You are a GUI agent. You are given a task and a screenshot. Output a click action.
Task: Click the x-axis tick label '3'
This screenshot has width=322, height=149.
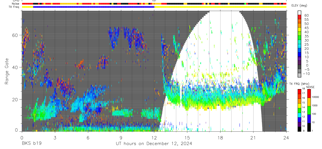coord(55,137)
